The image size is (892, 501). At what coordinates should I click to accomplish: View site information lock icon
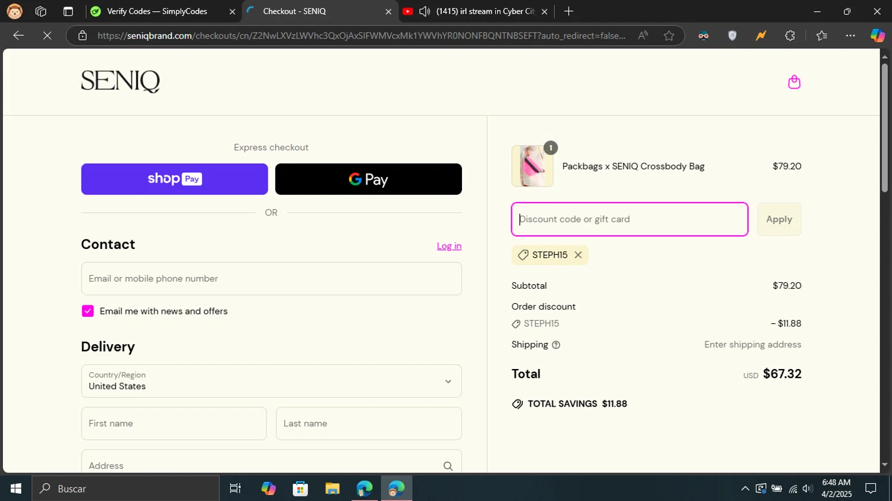83,36
